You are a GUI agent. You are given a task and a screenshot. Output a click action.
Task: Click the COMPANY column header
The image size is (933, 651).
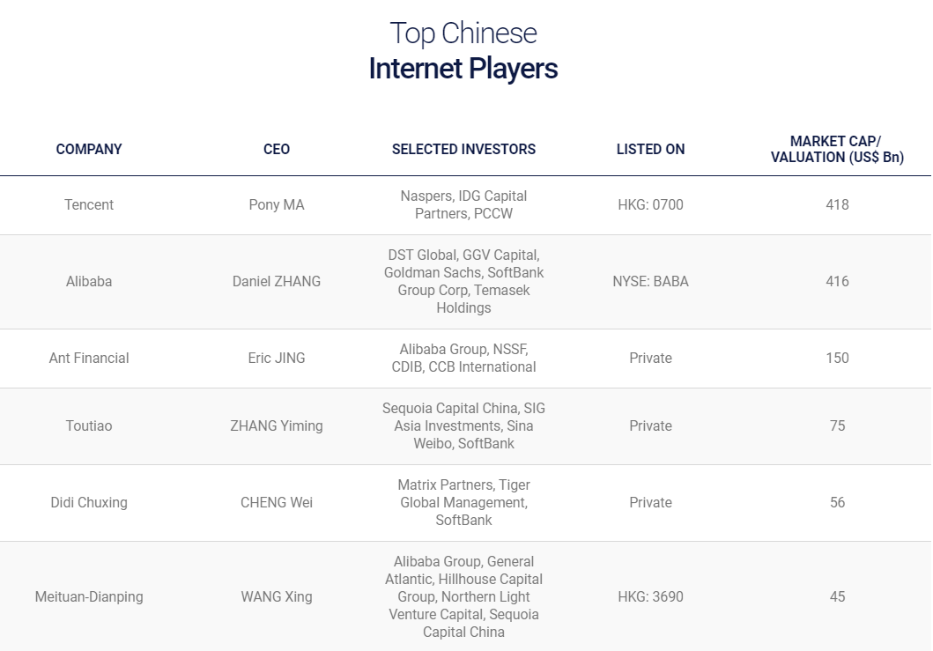point(89,150)
